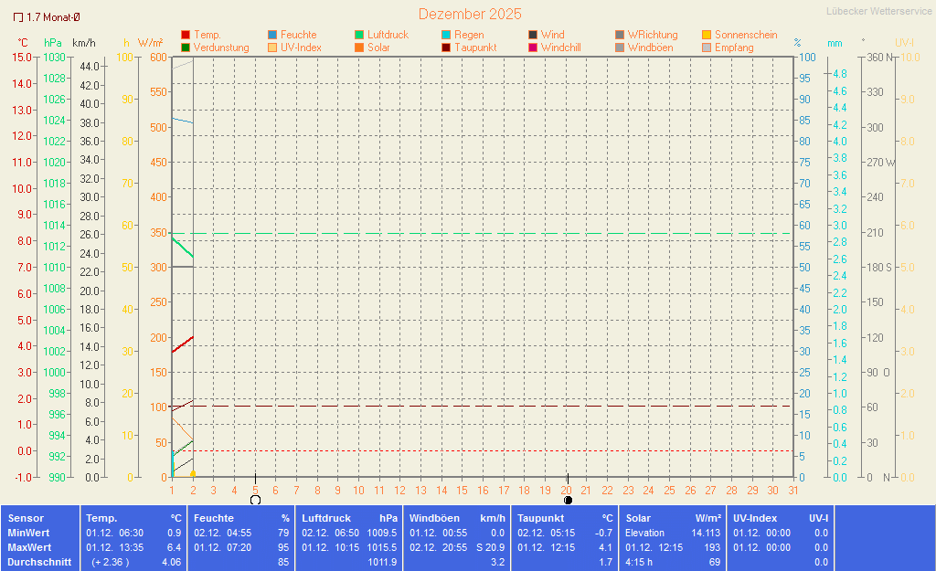Select day 15 on the x-axis
This screenshot has height=571, width=936.
[x=463, y=491]
